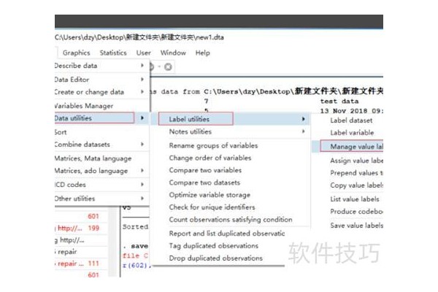Choose Drop duplicated observations

pos(214,257)
